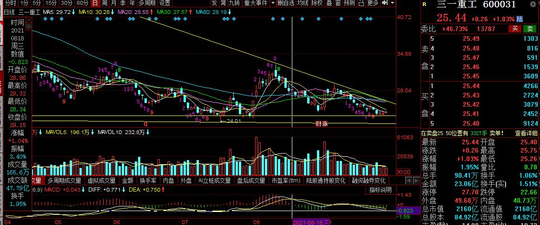Open the 更多 more options menu
The image size is (540, 225).
coord(373,3)
